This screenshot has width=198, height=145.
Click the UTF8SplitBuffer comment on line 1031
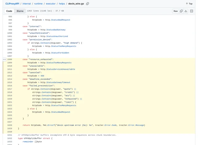click(67, 135)
